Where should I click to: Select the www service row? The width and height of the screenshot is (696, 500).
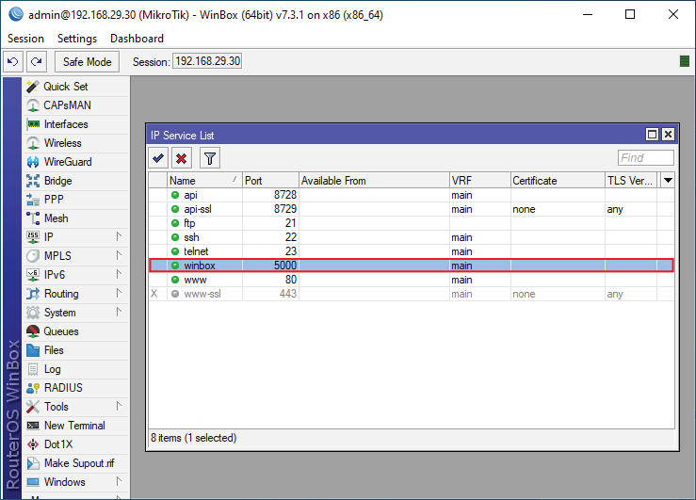412,280
